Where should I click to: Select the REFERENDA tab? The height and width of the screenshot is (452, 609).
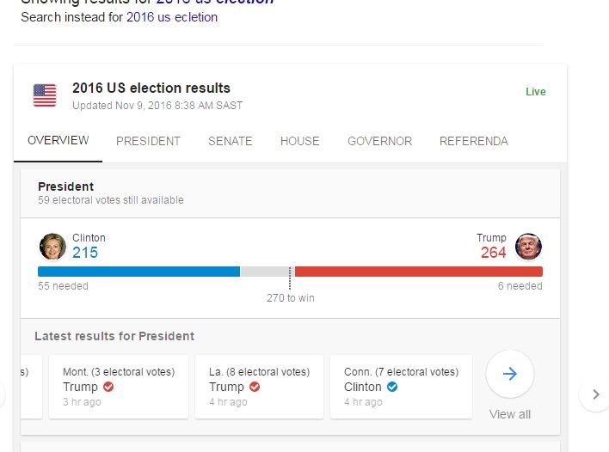[473, 141]
